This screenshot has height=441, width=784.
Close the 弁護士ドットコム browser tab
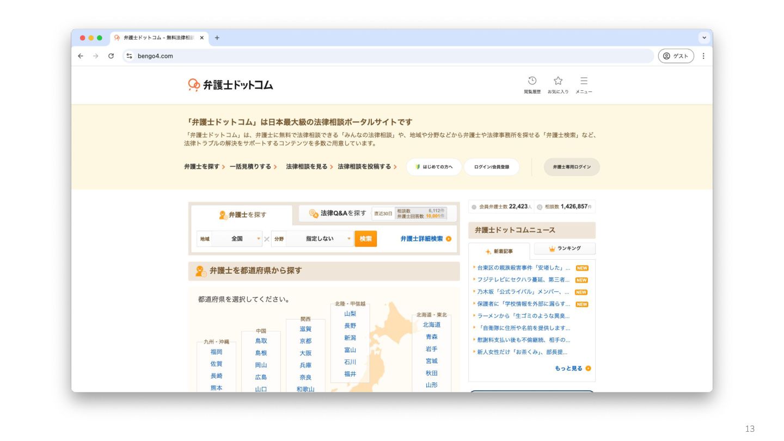click(202, 38)
